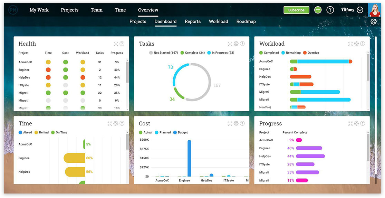Open help for the Cost widget
The height and width of the screenshot is (198, 385).
click(x=242, y=124)
